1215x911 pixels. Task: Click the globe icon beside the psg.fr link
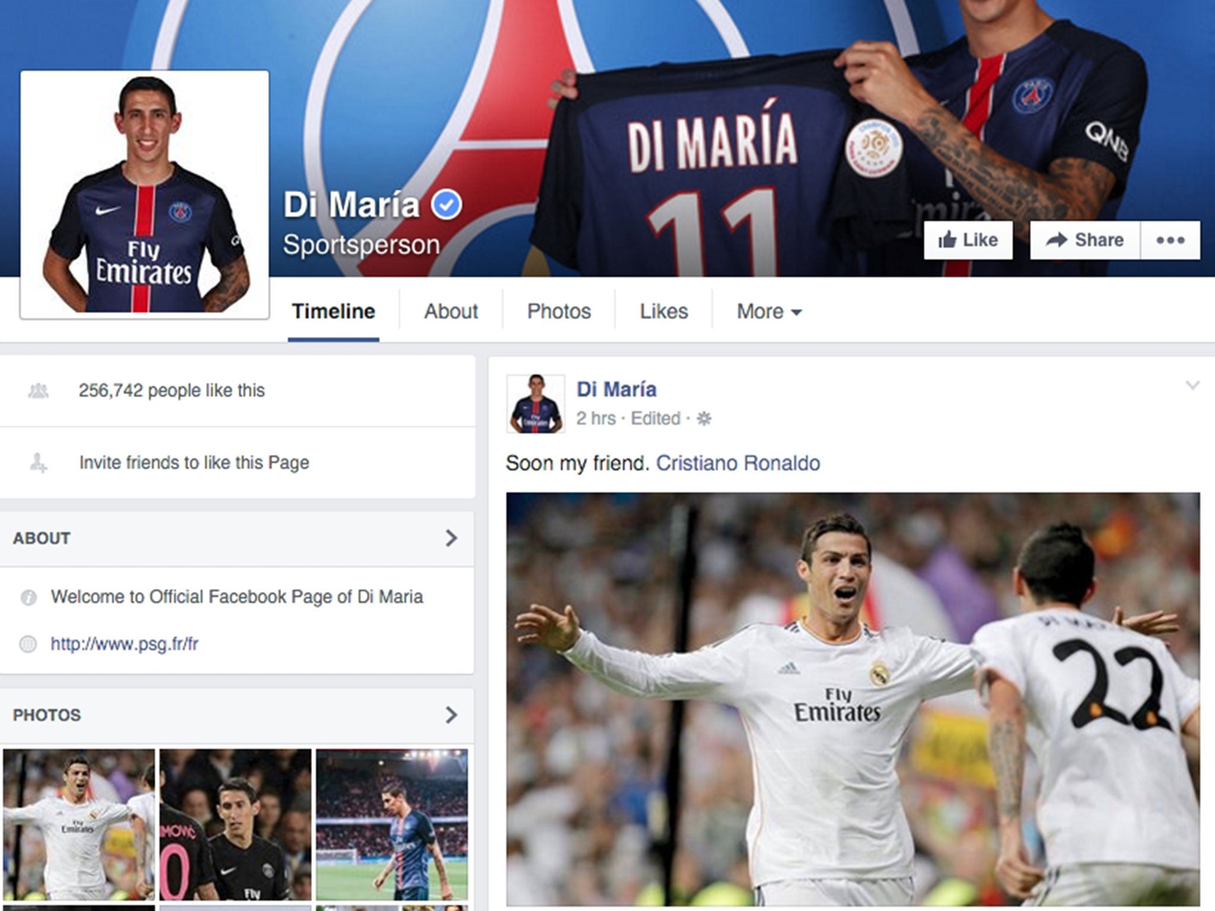tap(28, 644)
